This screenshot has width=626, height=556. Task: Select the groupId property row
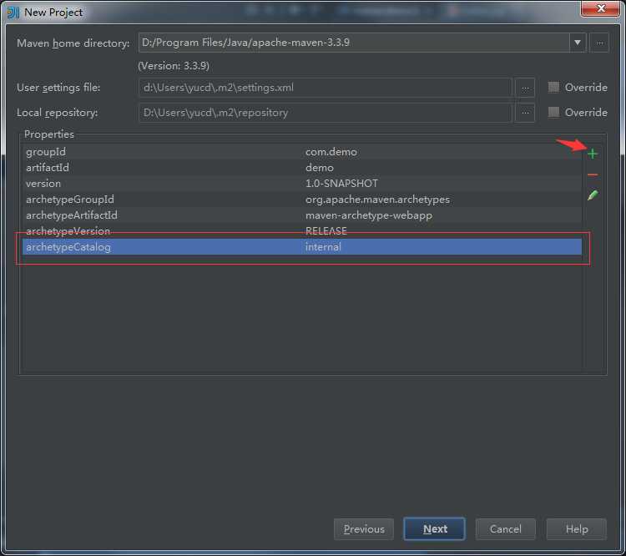click(x=302, y=152)
